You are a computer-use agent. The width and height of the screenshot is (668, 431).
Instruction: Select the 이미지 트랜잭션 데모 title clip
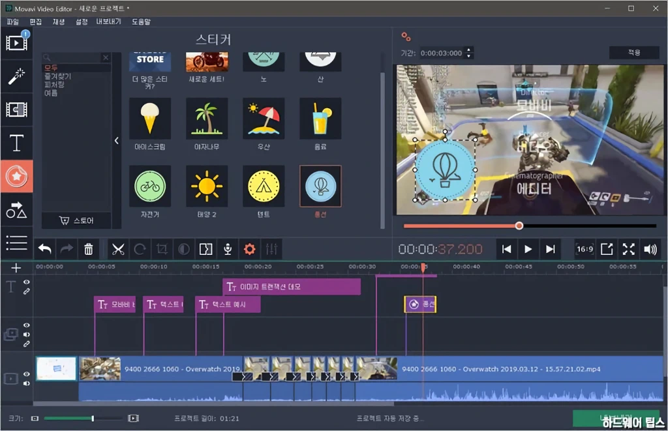(292, 287)
